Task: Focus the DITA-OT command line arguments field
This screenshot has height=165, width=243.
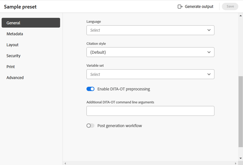Action: (150, 111)
